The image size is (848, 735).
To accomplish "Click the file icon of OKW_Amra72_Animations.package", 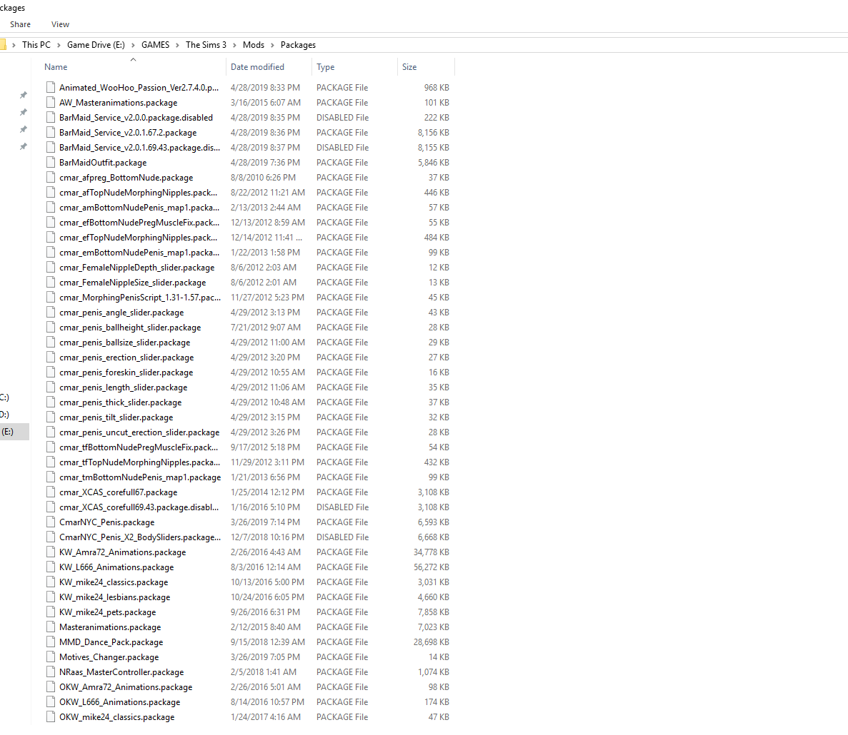I will [50, 687].
